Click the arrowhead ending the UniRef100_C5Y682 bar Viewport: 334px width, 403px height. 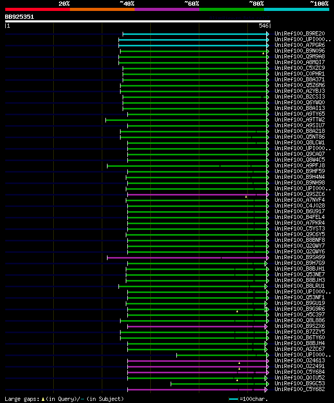[x=266, y=389]
